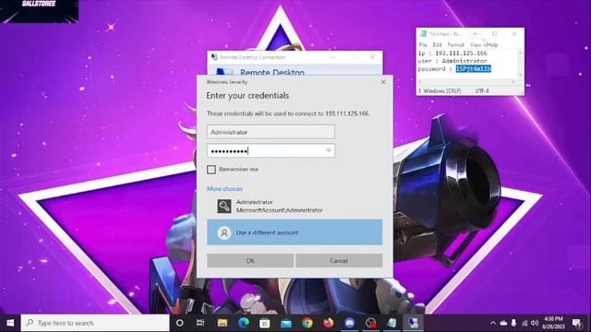Click the Notepad title bar icon

[423, 34]
